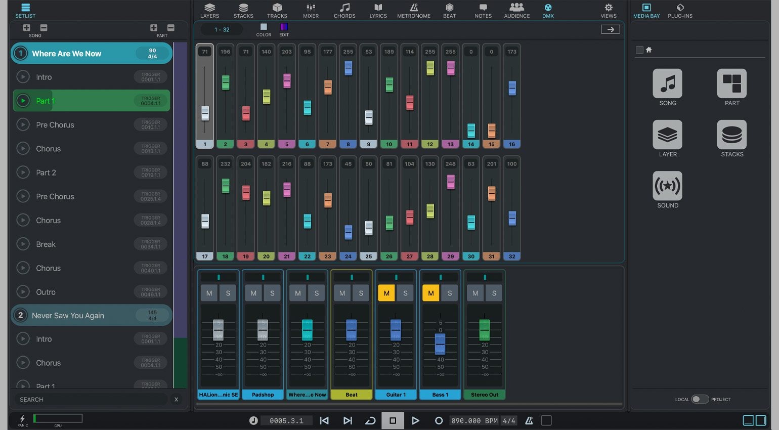
Task: Open the DMX tab in the toolbar
Action: tap(548, 10)
